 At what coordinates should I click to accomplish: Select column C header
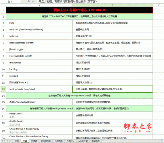pos(159,5)
